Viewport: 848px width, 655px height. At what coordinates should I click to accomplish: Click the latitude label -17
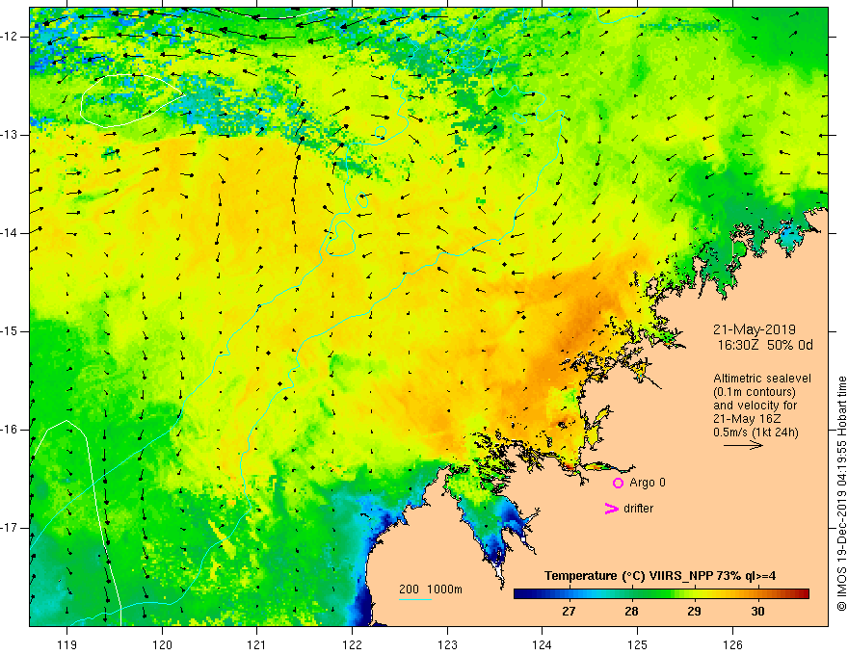tap(11, 528)
